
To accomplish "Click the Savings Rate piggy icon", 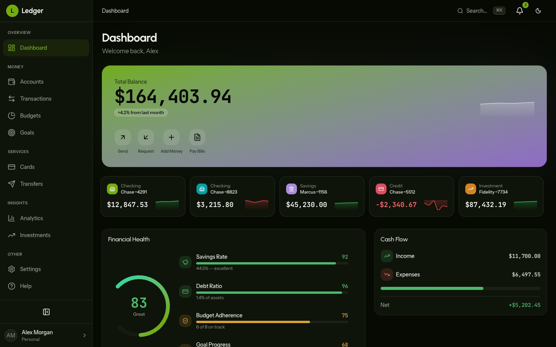I will [x=185, y=262].
